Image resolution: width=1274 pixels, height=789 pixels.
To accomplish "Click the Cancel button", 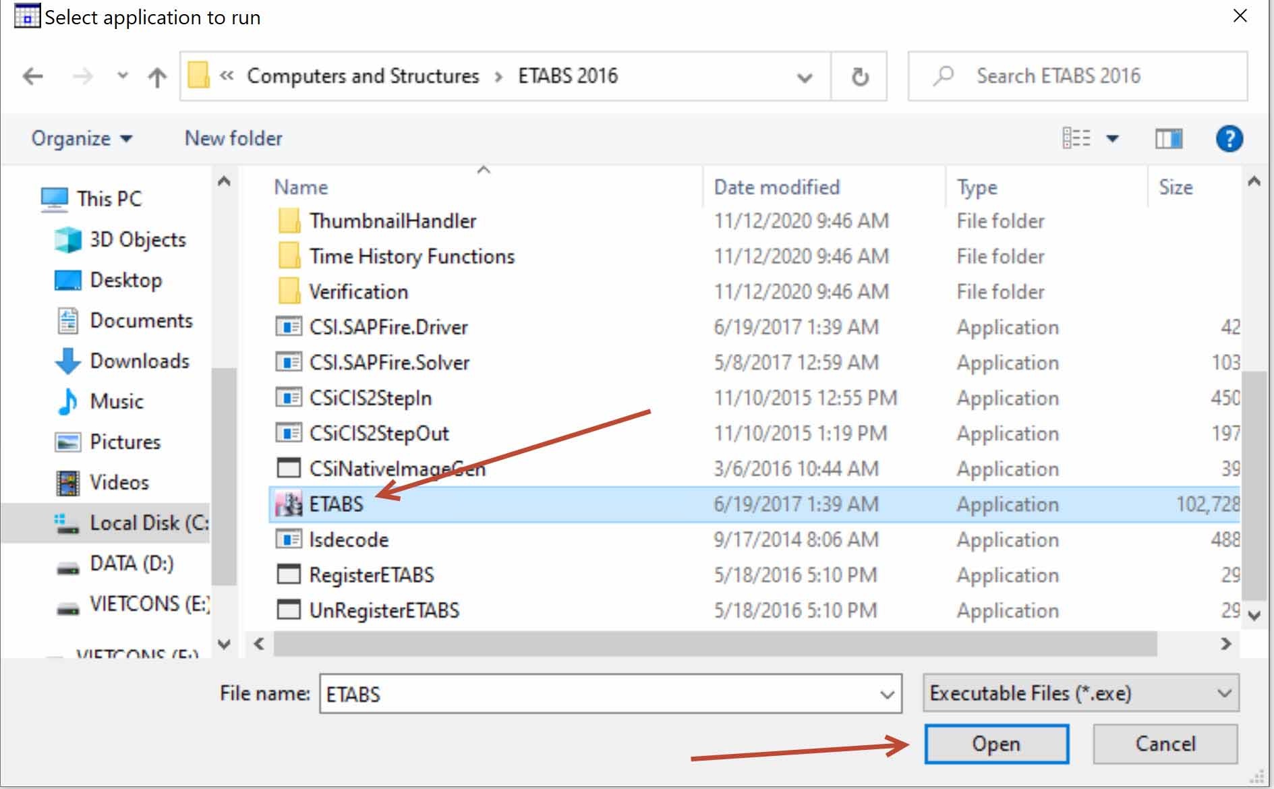I will (x=1164, y=744).
